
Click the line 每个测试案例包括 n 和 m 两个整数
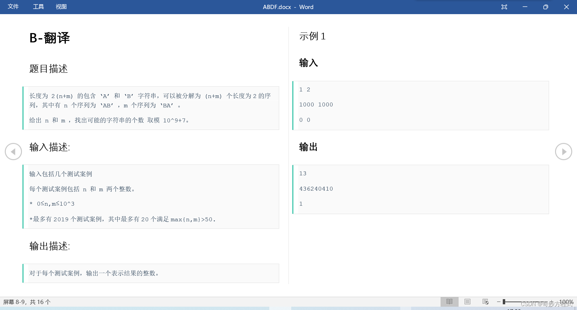[x=82, y=189]
